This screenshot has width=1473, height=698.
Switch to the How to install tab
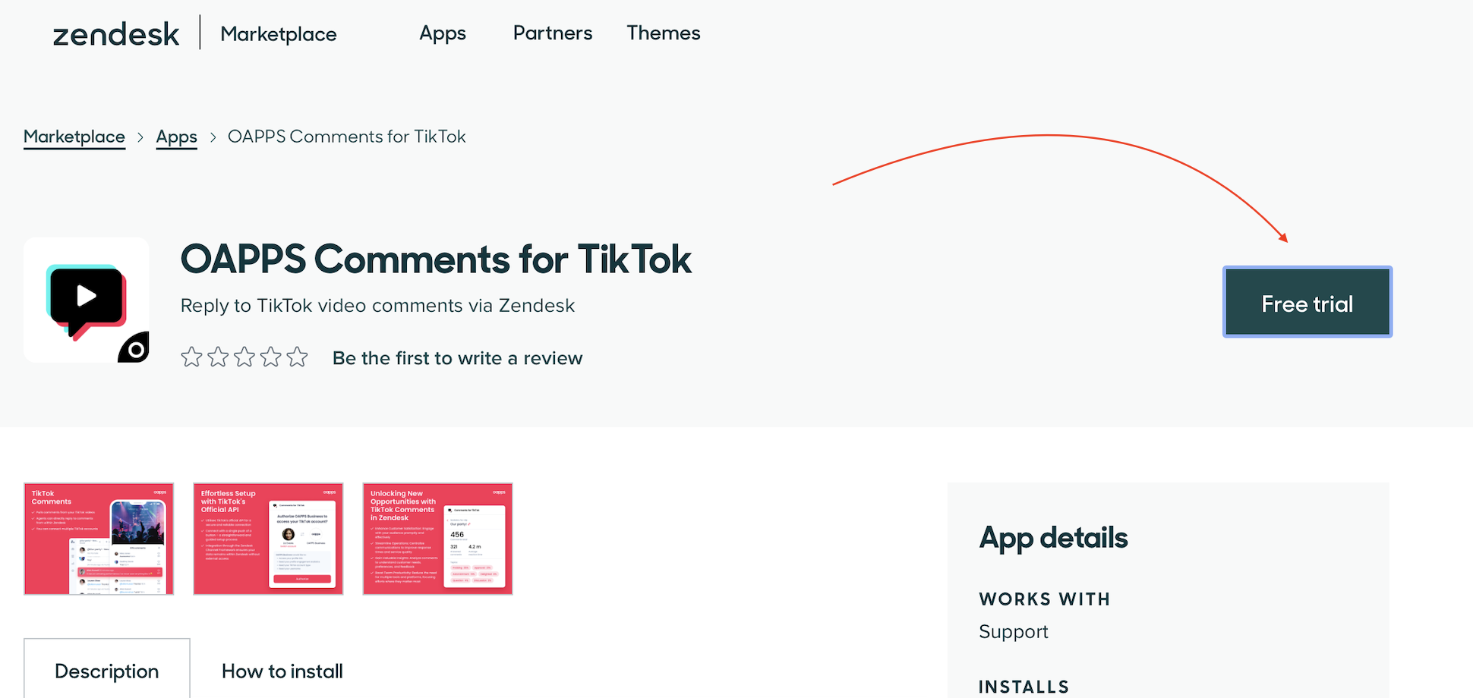[x=282, y=671]
